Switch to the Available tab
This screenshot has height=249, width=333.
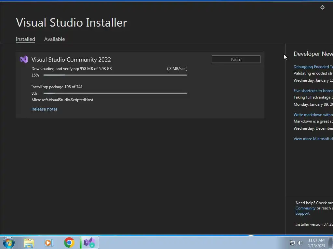54,39
